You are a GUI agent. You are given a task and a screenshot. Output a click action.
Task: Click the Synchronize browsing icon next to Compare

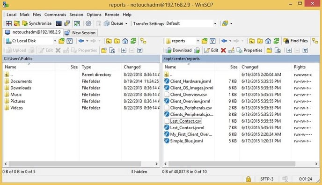coord(17,23)
